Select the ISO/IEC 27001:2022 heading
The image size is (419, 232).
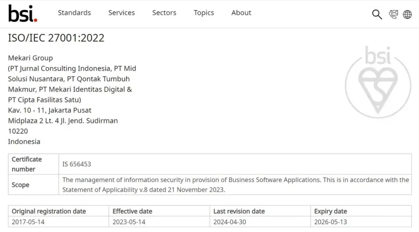(x=56, y=38)
